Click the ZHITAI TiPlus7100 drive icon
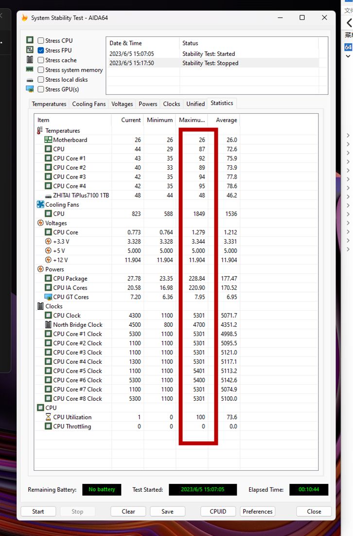The width and height of the screenshot is (353, 536). click(48, 196)
